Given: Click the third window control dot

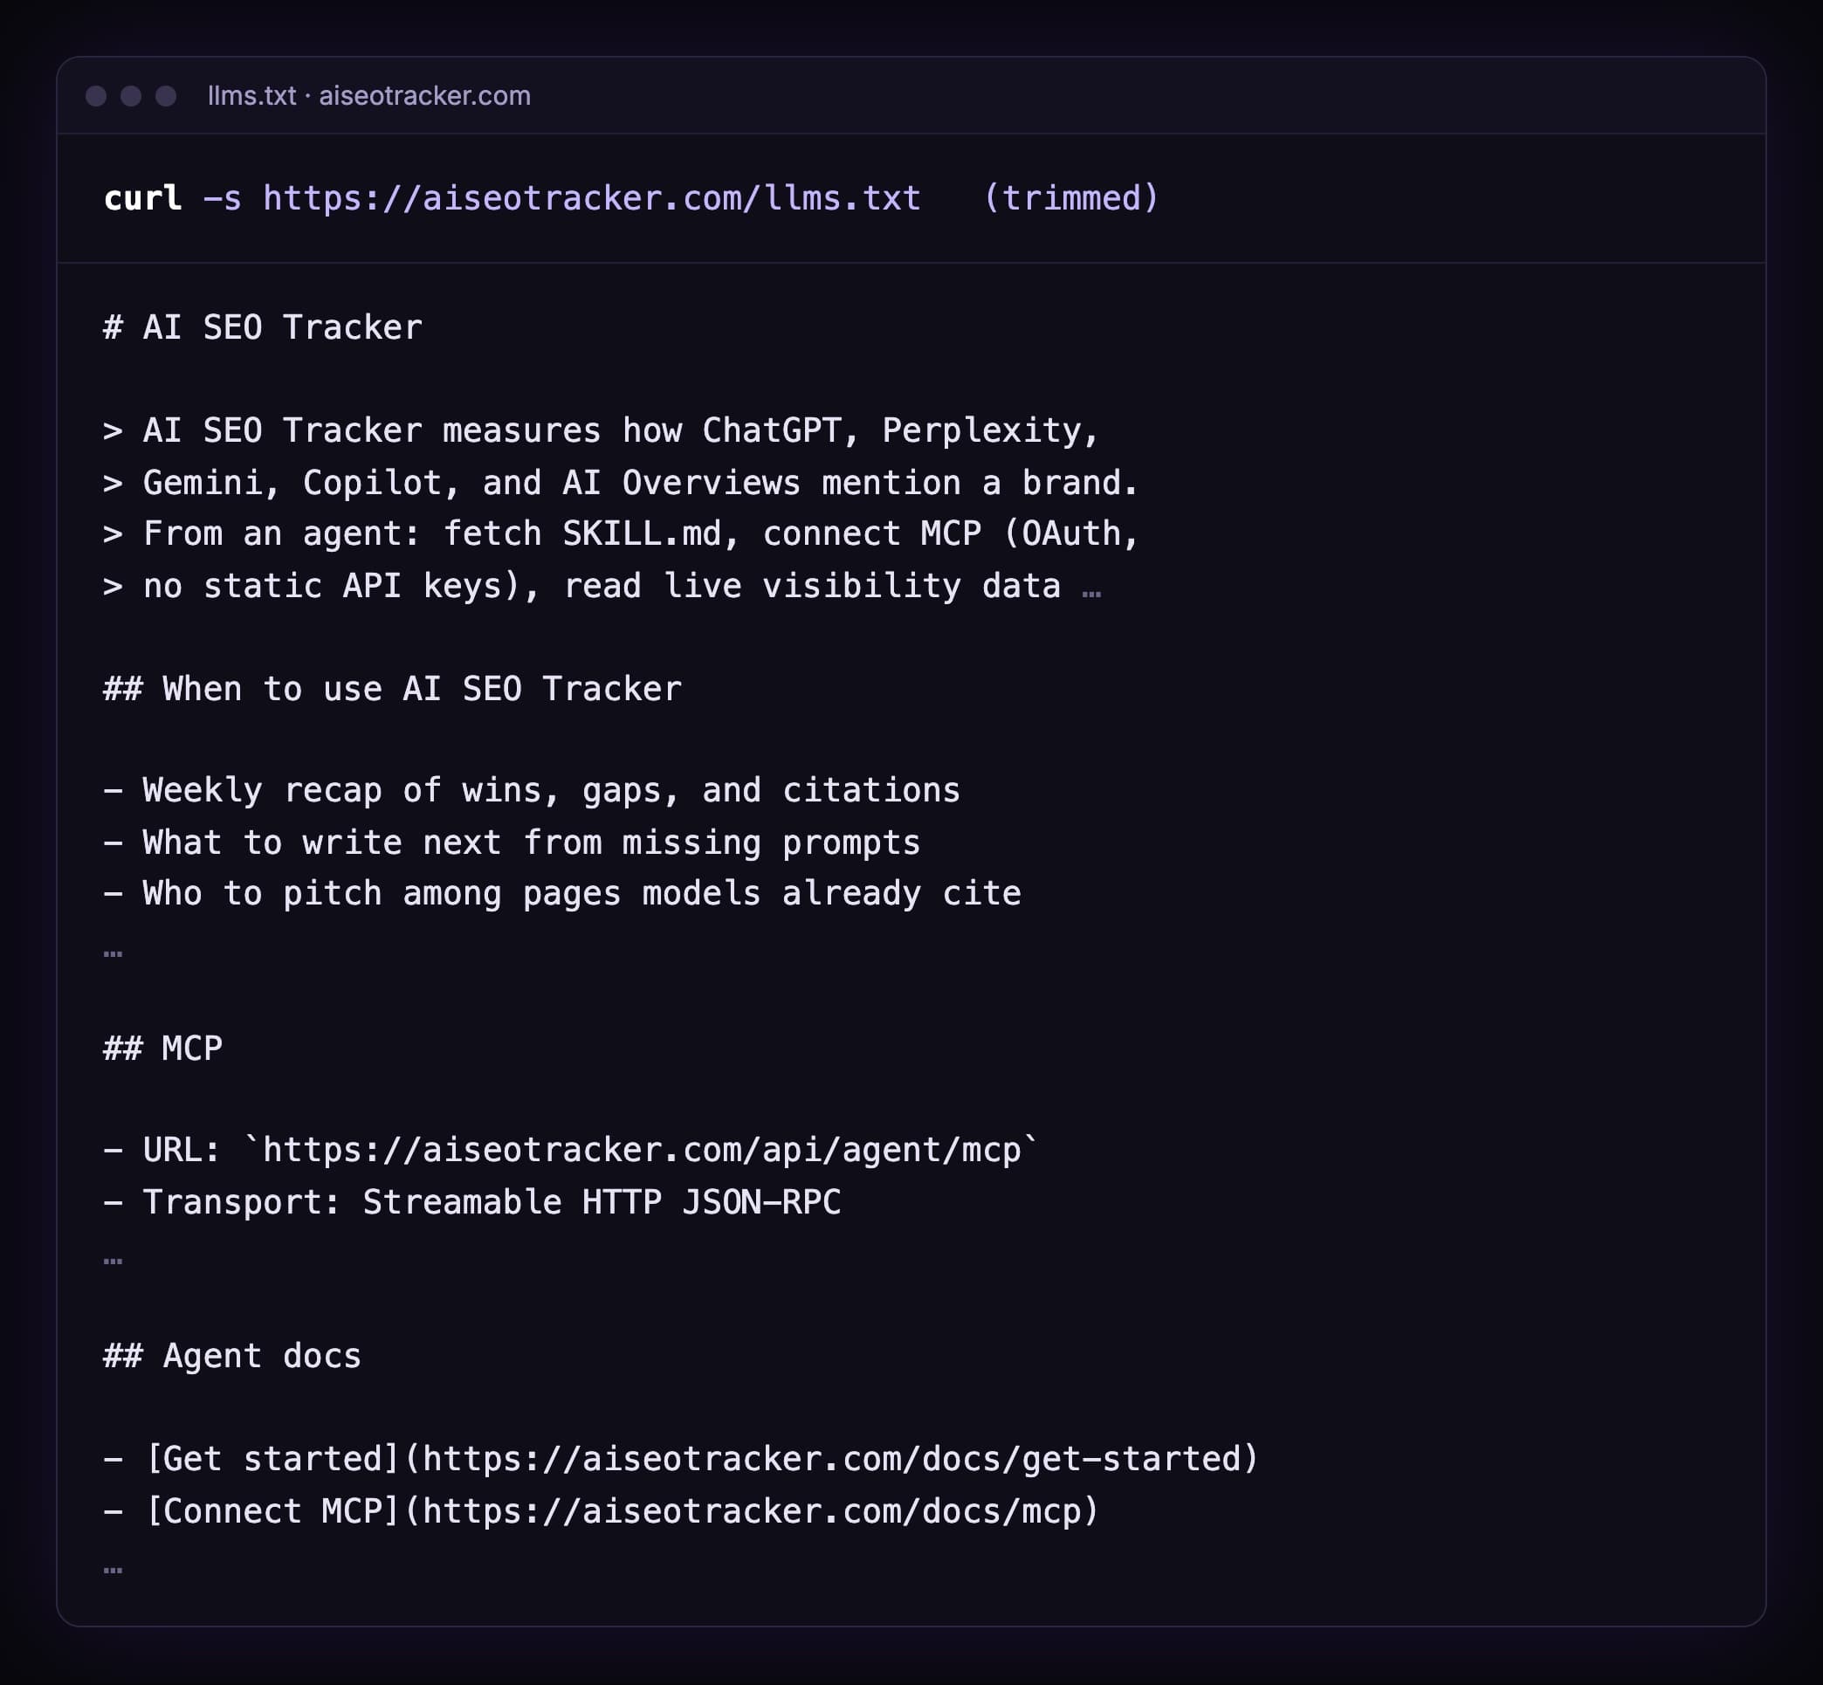Looking at the screenshot, I should pyautogui.click(x=166, y=96).
